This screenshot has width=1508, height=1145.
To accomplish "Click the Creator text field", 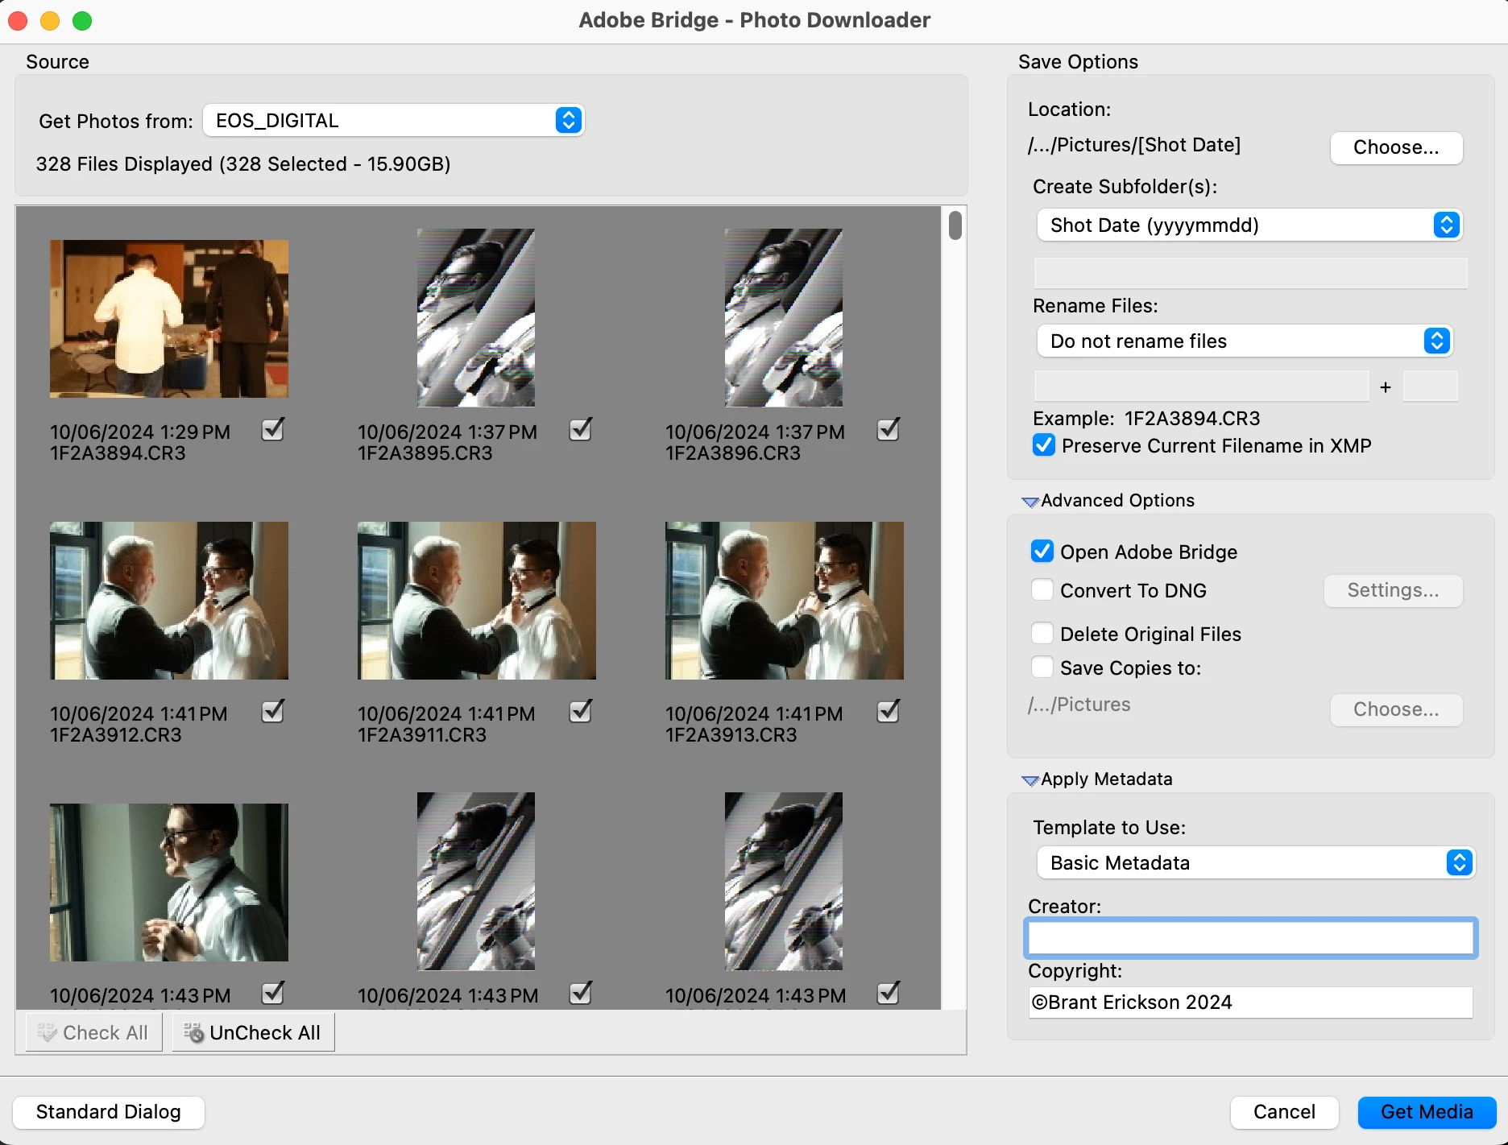I will [x=1250, y=938].
